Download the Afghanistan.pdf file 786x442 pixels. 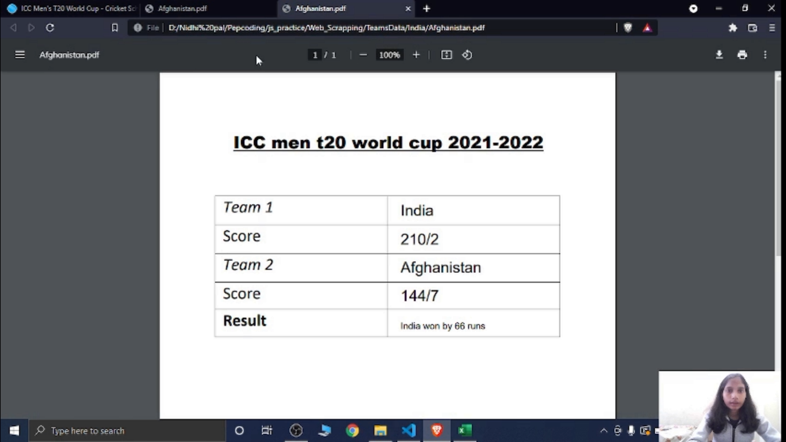pyautogui.click(x=719, y=55)
